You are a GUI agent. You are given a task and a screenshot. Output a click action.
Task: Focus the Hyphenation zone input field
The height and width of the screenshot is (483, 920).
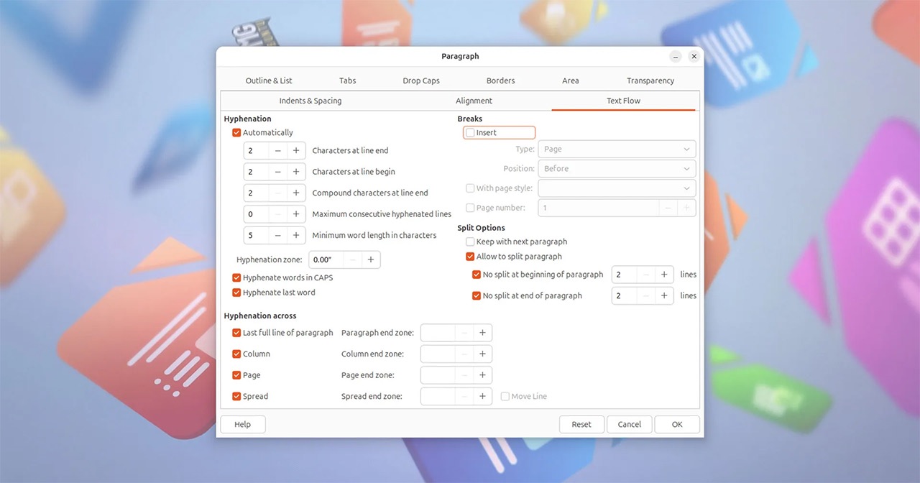pos(326,259)
